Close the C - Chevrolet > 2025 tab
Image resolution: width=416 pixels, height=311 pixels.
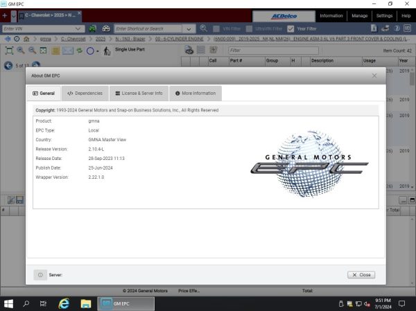point(79,13)
